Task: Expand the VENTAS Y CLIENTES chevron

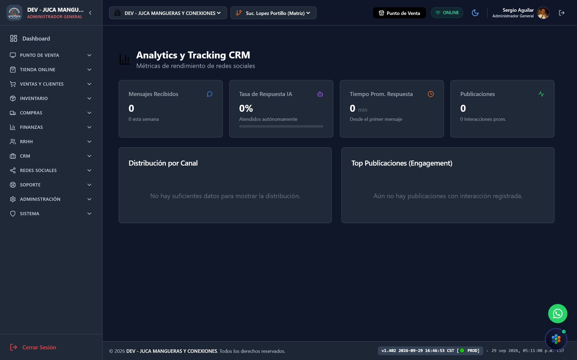Action: [x=89, y=84]
